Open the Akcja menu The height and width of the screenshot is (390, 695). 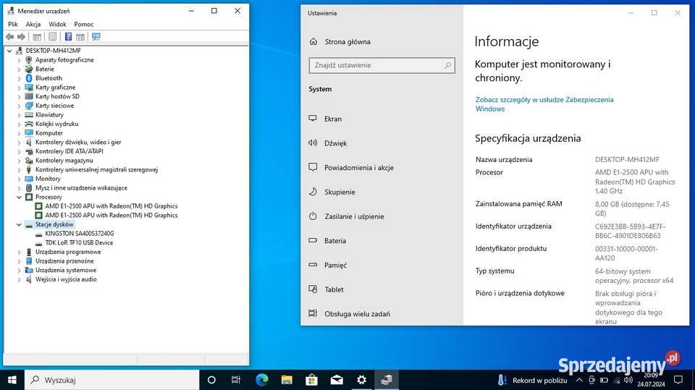(x=33, y=25)
